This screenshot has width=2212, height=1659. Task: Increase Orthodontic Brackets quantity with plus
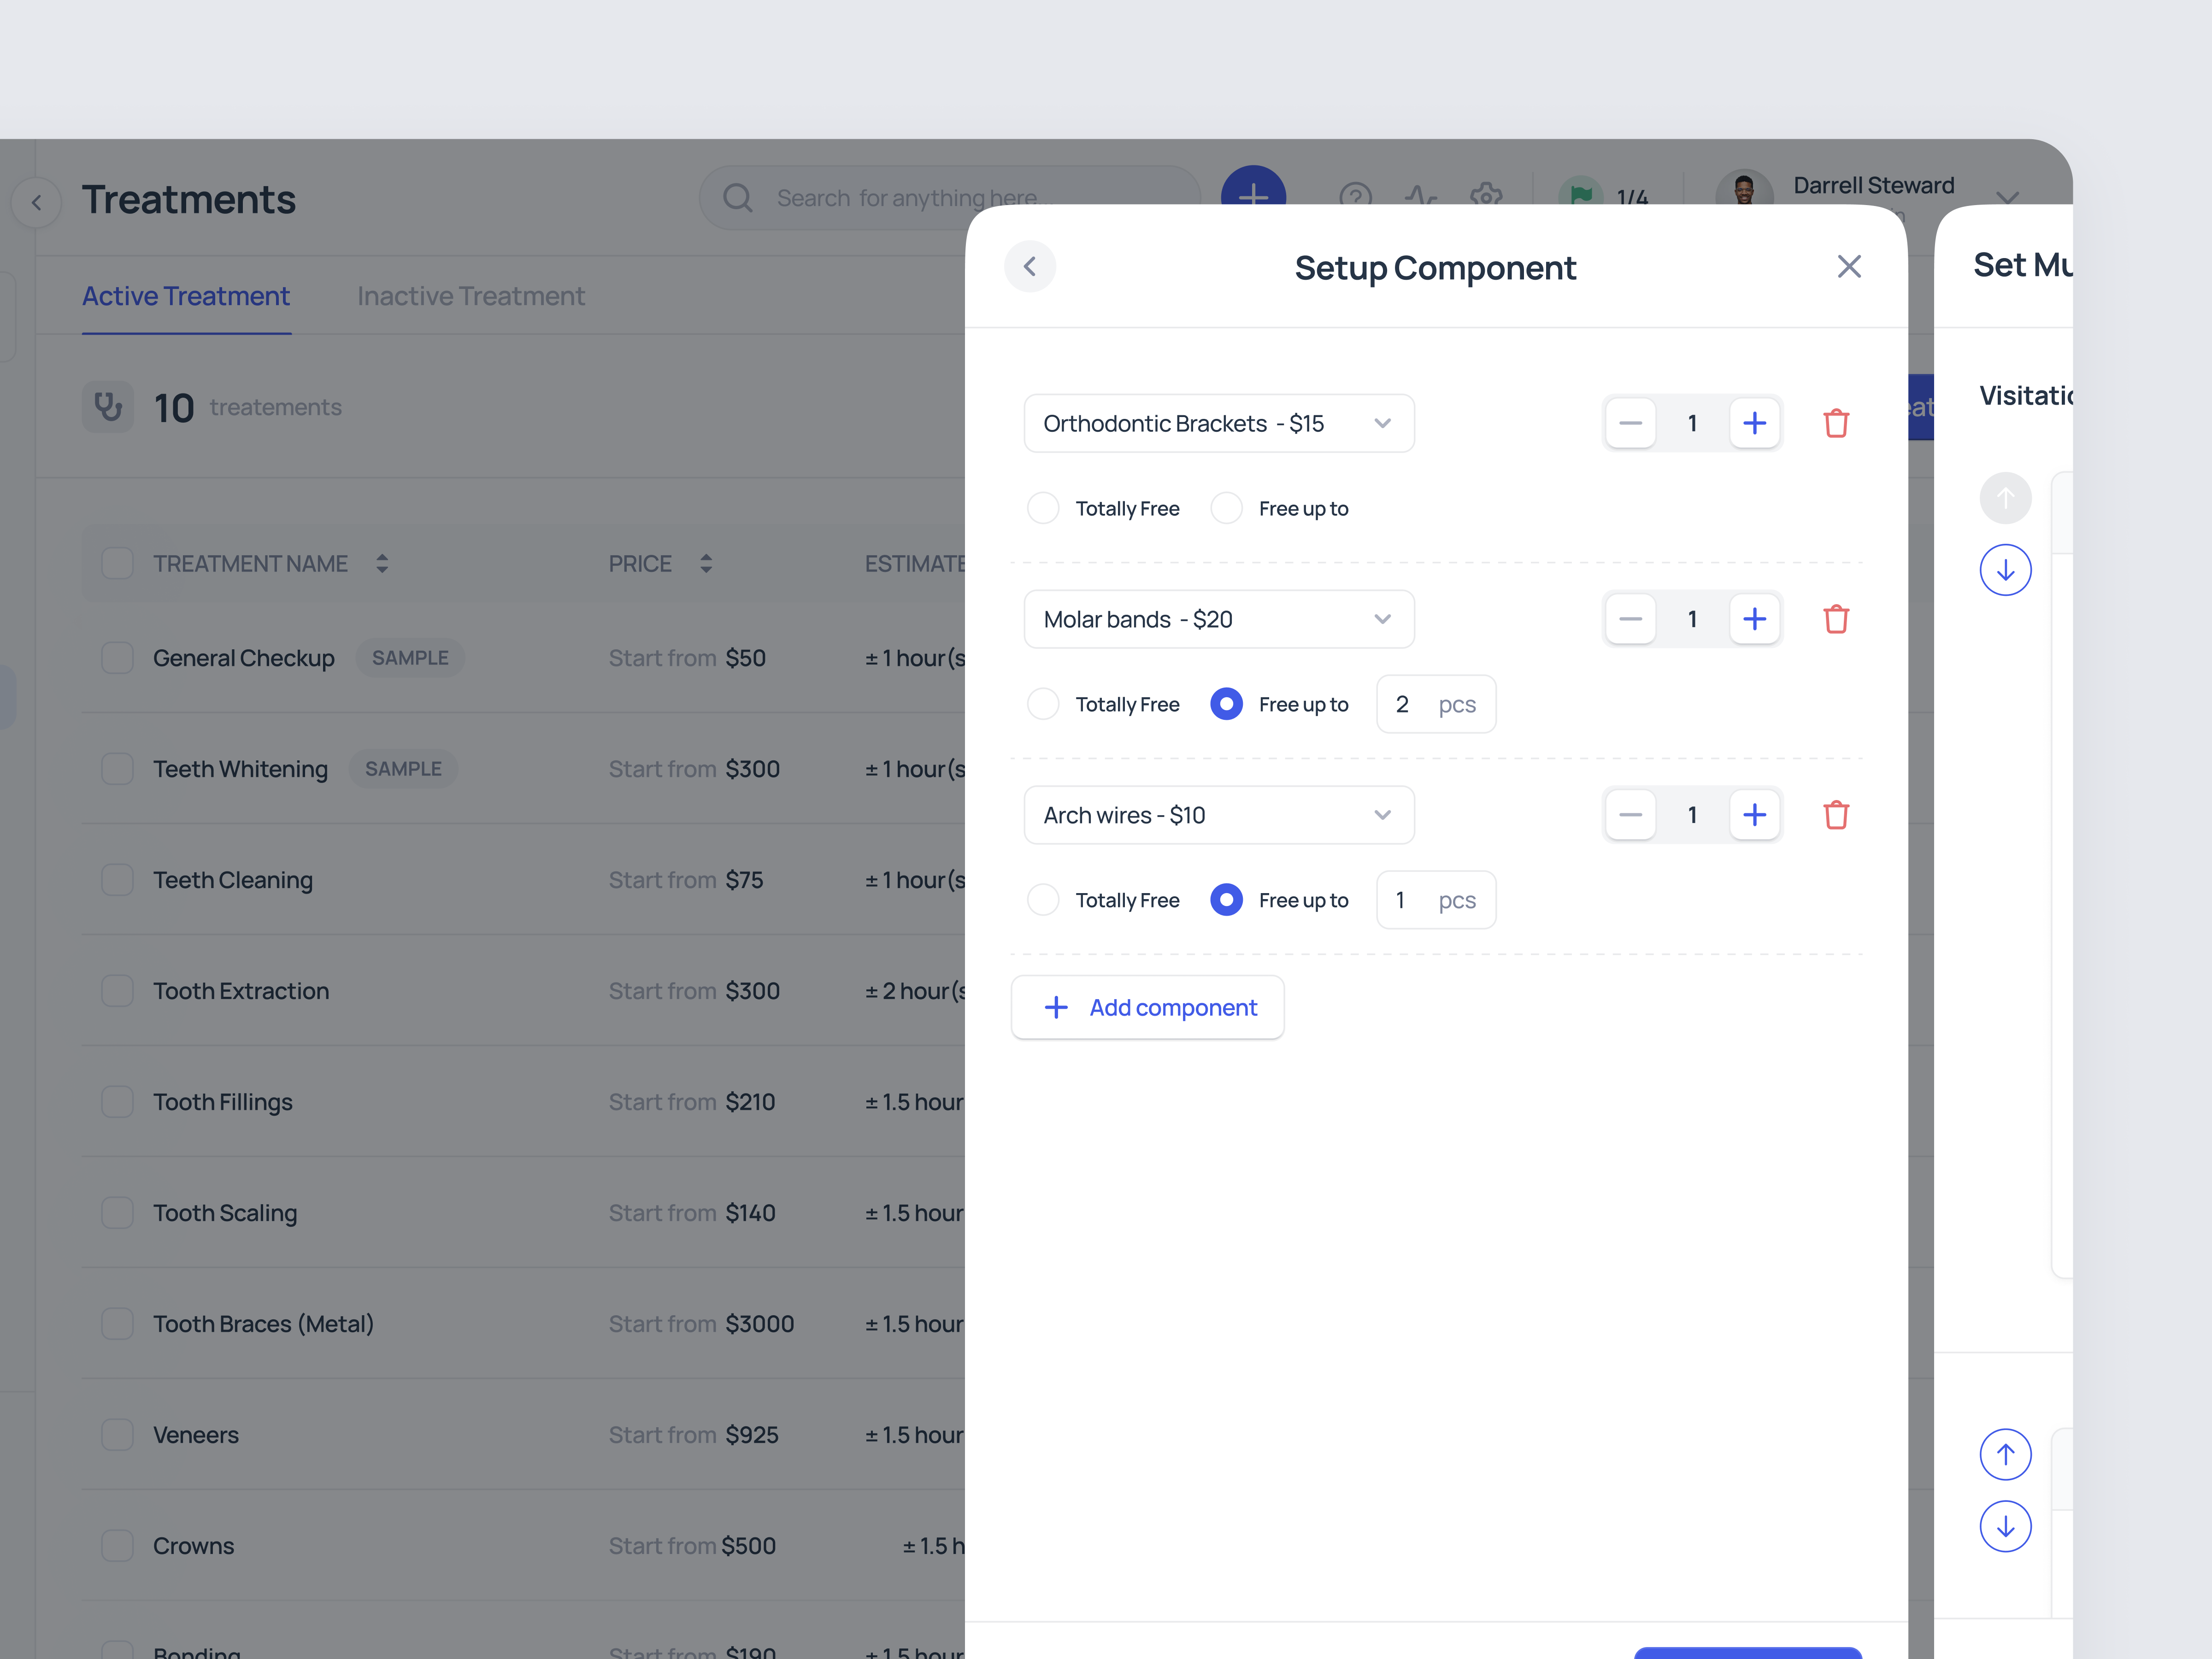[x=1754, y=423]
